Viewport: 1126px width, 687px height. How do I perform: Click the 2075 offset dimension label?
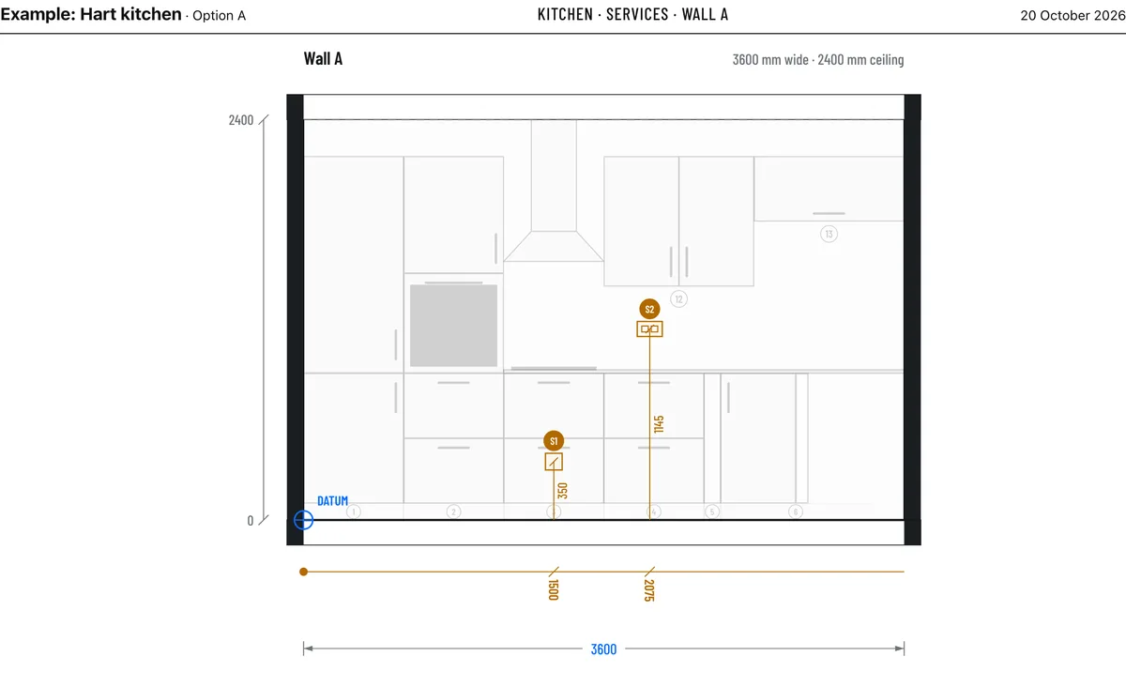pos(649,590)
